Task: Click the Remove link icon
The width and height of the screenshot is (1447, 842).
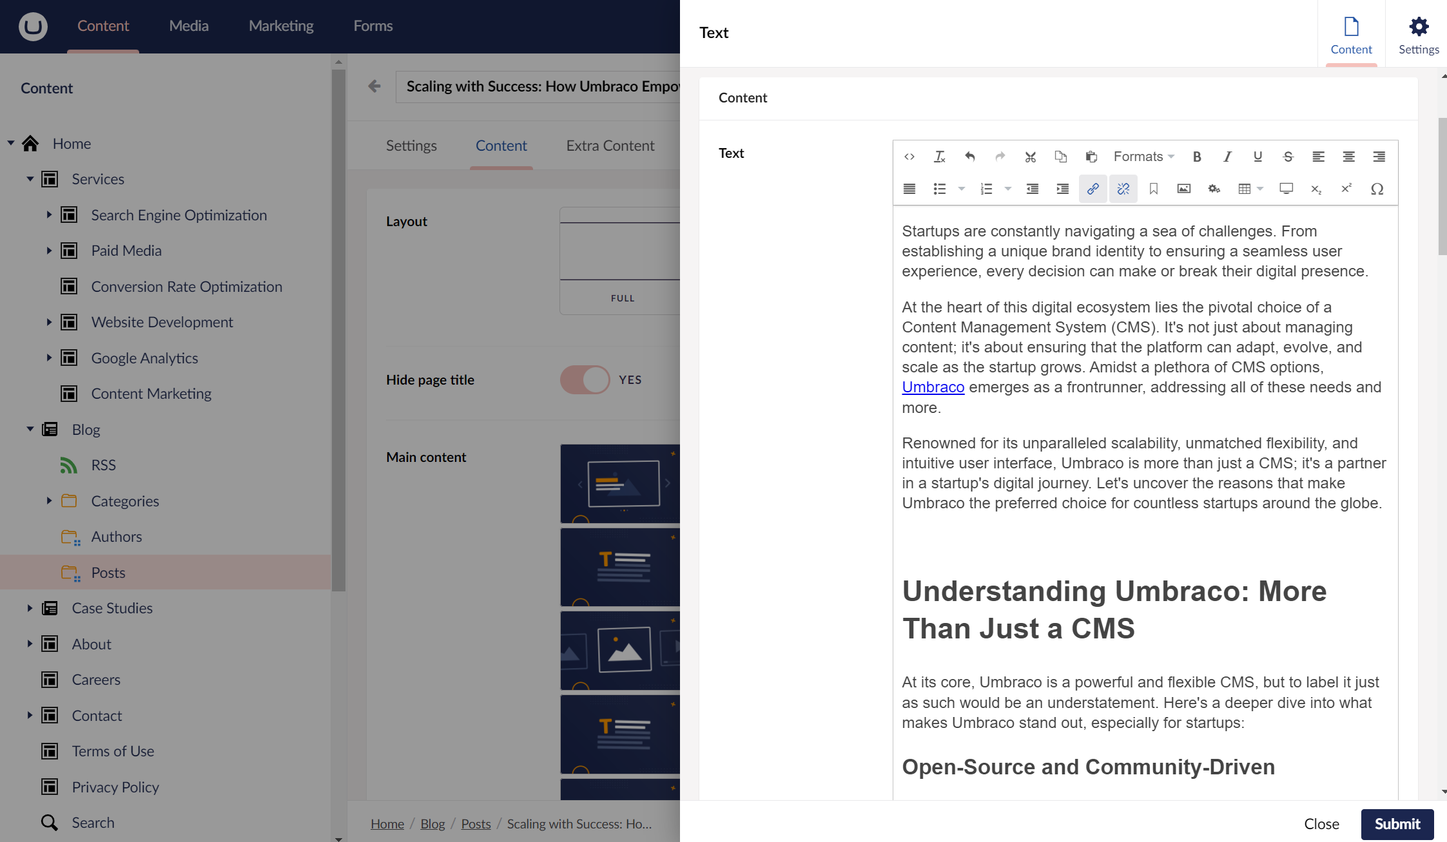Action: (x=1123, y=189)
